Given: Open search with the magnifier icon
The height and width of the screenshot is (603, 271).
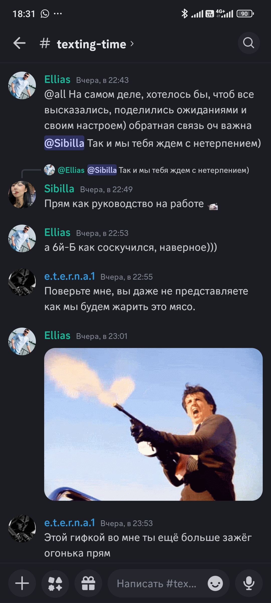Looking at the screenshot, I should coord(249,43).
